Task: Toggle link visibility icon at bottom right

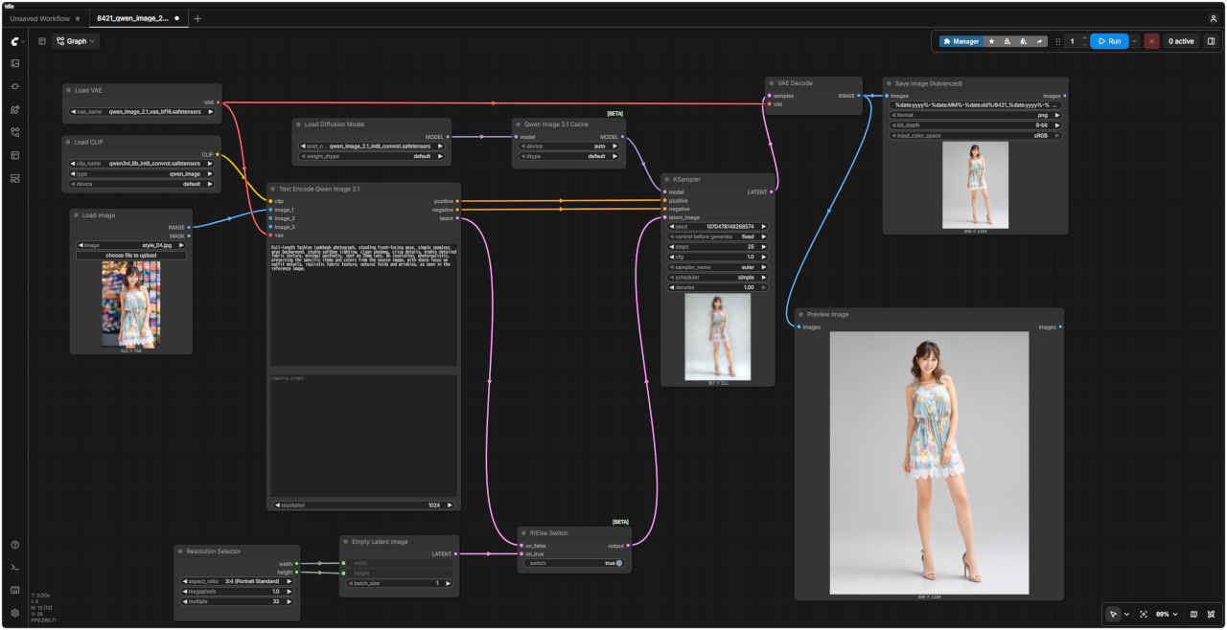Action: (x=1212, y=614)
